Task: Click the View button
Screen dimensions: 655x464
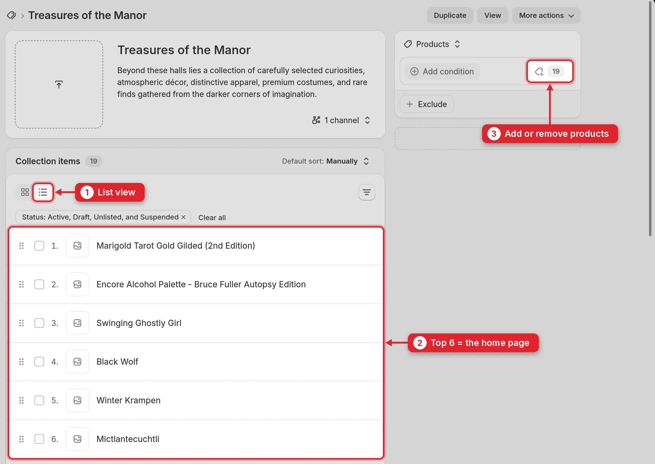Action: [x=492, y=15]
